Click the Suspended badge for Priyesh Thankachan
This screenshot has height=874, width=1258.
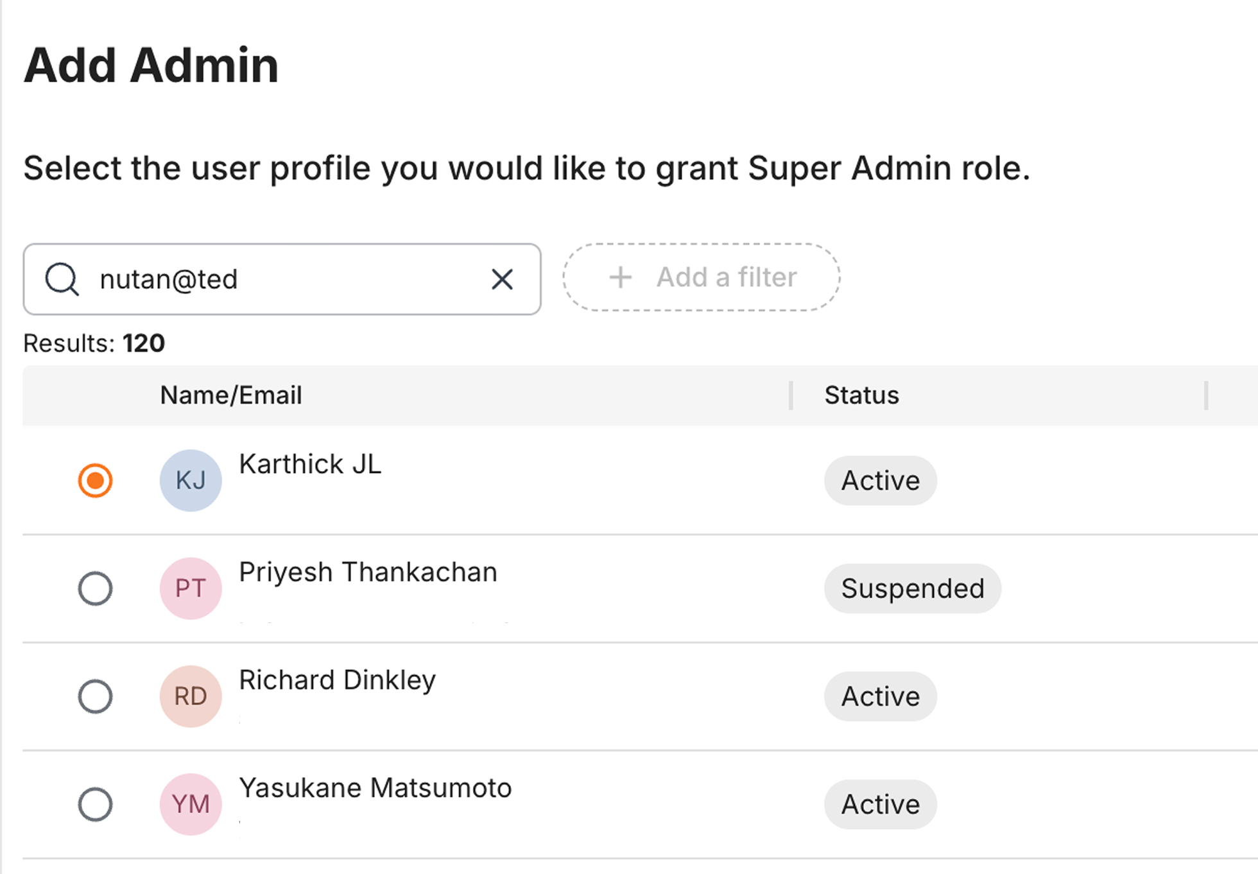coord(913,588)
